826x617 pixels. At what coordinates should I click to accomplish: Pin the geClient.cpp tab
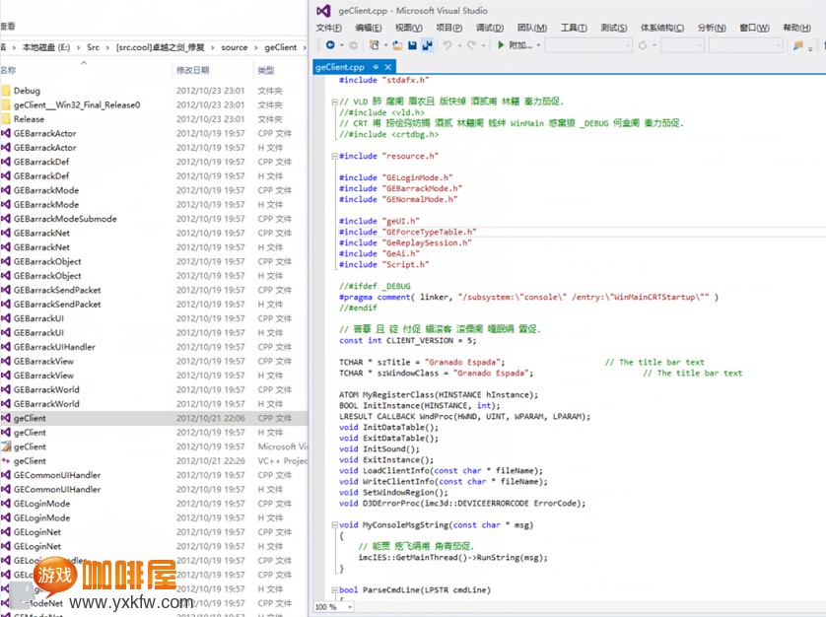(x=376, y=67)
